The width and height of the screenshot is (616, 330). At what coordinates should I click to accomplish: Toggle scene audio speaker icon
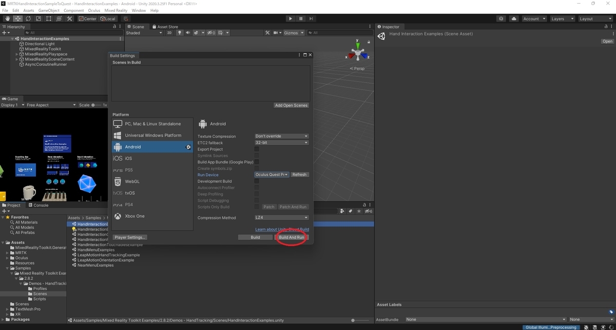[x=188, y=33]
